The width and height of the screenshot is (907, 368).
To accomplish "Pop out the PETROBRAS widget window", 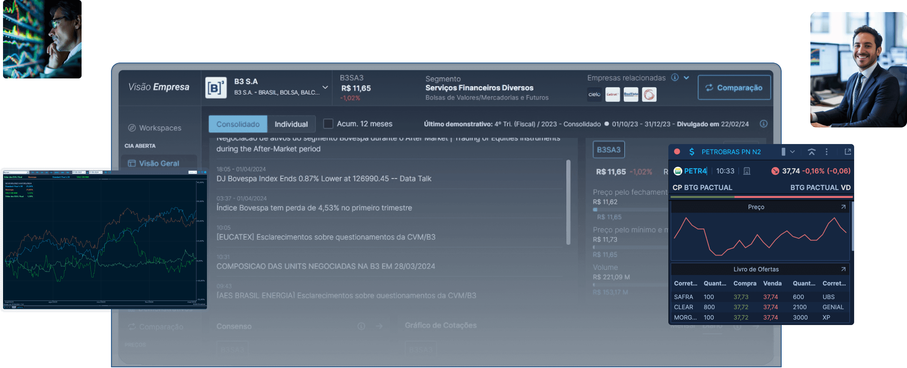I will pyautogui.click(x=848, y=152).
